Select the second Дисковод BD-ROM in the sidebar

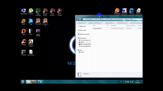coord(85,46)
